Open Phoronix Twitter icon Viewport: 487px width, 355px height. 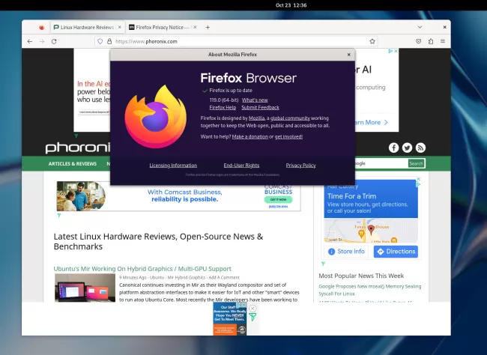tap(407, 148)
